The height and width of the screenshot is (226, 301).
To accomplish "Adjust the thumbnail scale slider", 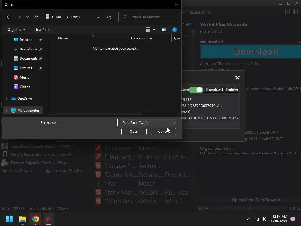I will [249, 209].
